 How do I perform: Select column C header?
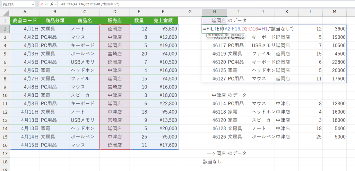coord(85,12)
